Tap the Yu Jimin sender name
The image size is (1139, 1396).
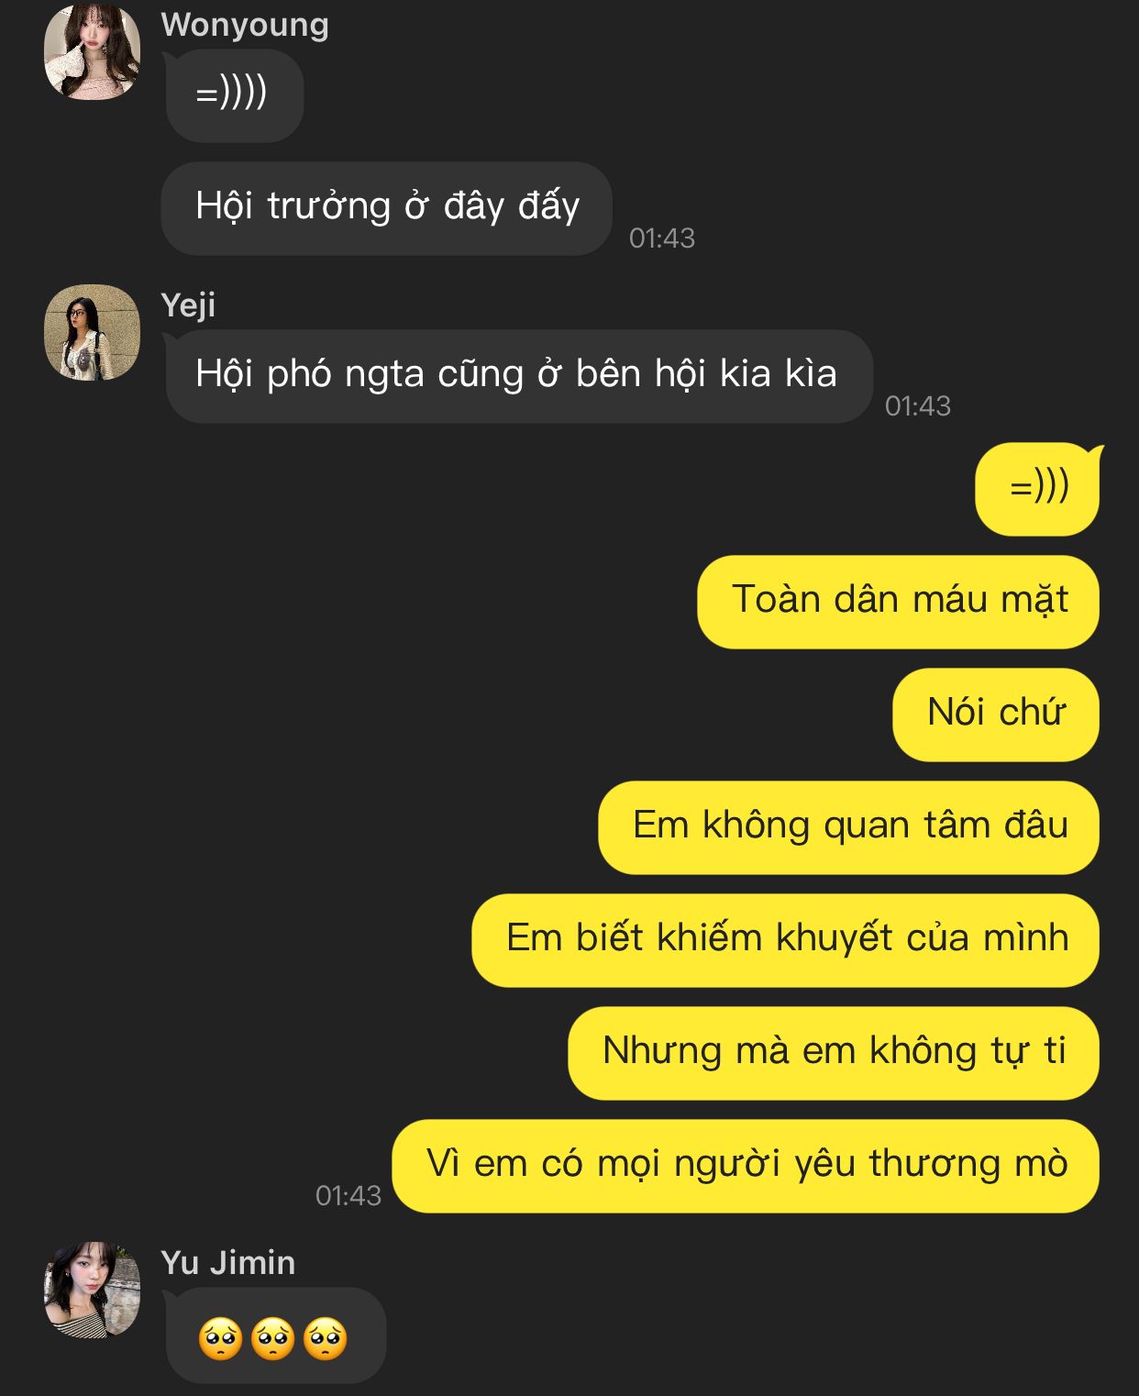click(227, 1262)
